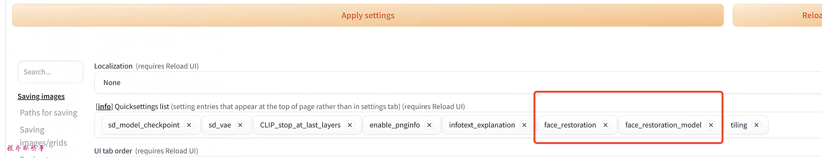Open the Localization dropdown showing None
Image resolution: width=822 pixels, height=158 pixels.
pos(447,82)
